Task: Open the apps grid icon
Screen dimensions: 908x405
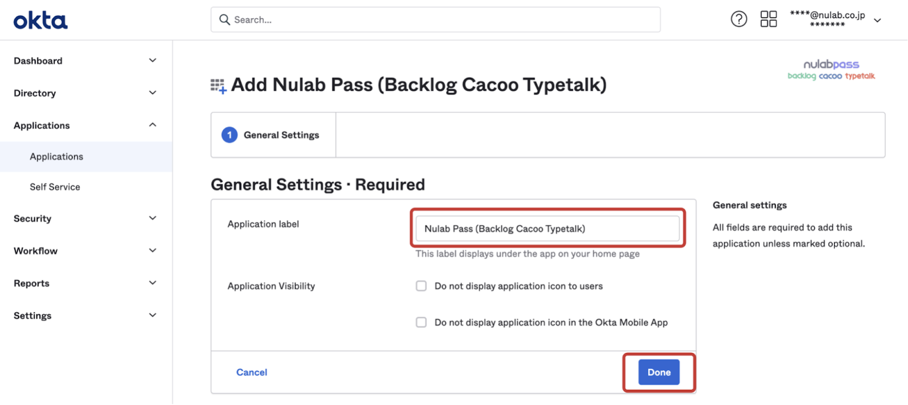Action: click(x=768, y=19)
